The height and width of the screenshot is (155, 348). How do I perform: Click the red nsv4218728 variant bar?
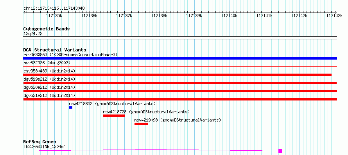114,116
